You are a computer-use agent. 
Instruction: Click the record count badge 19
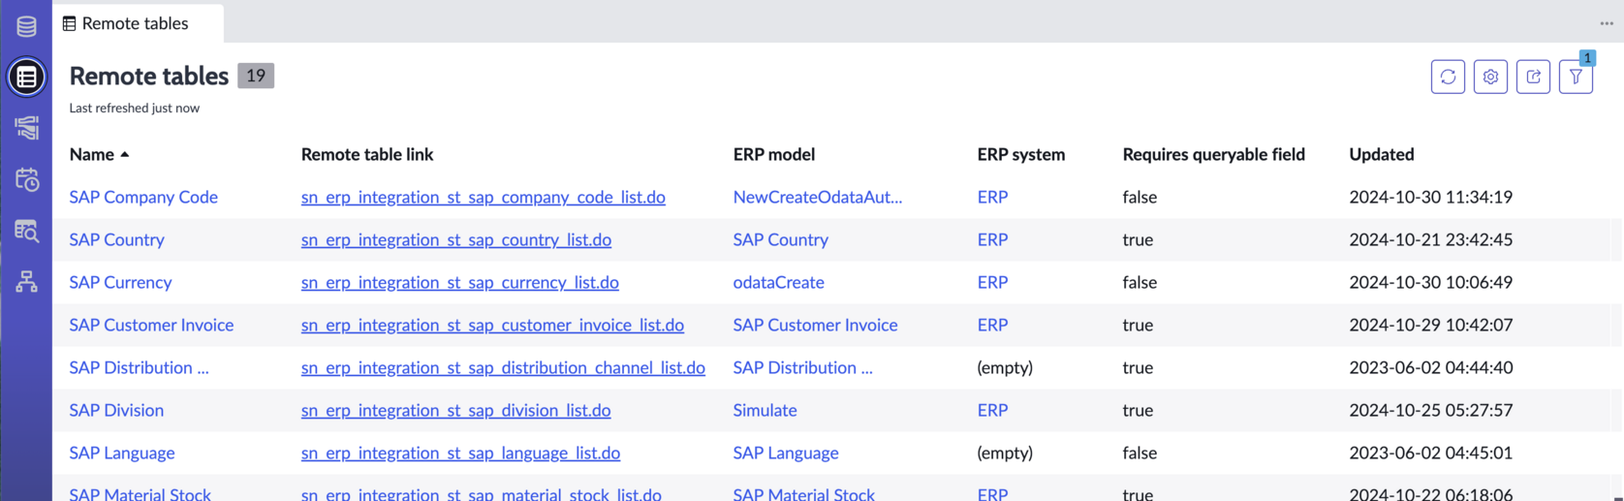click(256, 76)
